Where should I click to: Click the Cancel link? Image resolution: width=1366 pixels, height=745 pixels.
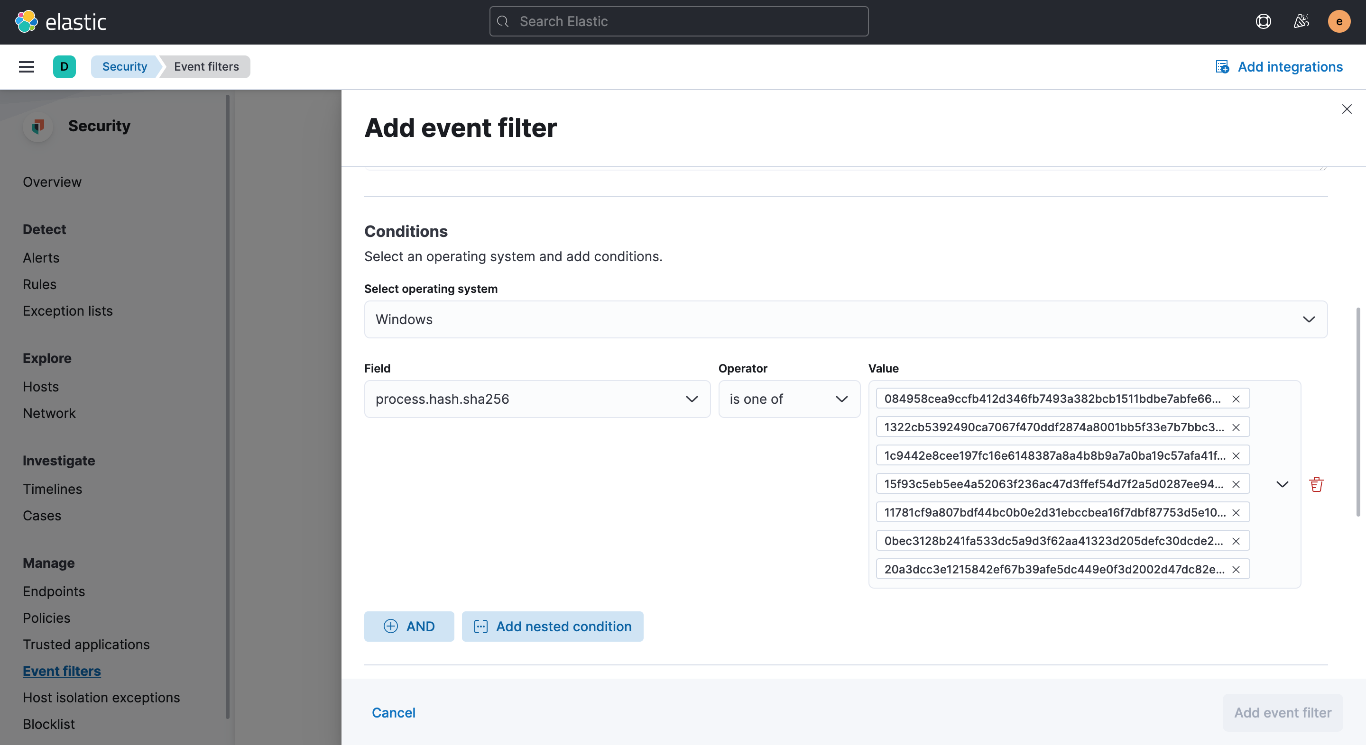click(394, 713)
